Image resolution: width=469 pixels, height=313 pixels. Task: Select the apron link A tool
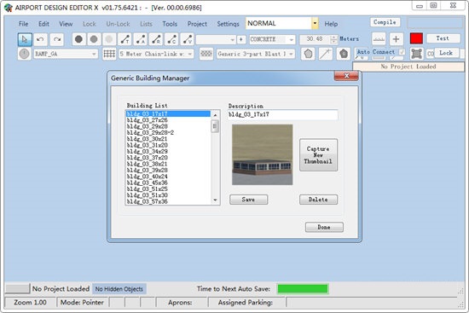(140, 39)
